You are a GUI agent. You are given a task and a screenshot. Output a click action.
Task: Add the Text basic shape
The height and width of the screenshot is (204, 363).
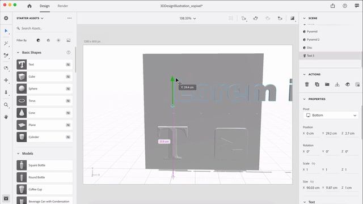(x=44, y=65)
